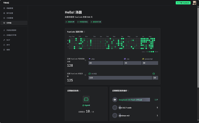Click the 云端运行环境 cloud icon

tap(4, 35)
